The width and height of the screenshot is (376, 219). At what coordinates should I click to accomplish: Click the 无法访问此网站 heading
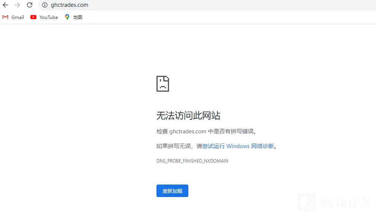tap(188, 116)
